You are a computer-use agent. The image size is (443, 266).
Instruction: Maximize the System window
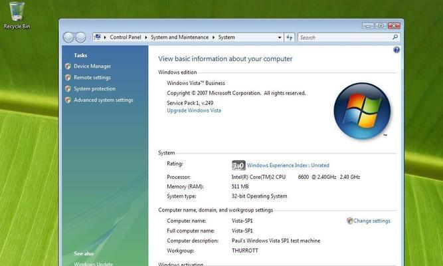point(381,26)
